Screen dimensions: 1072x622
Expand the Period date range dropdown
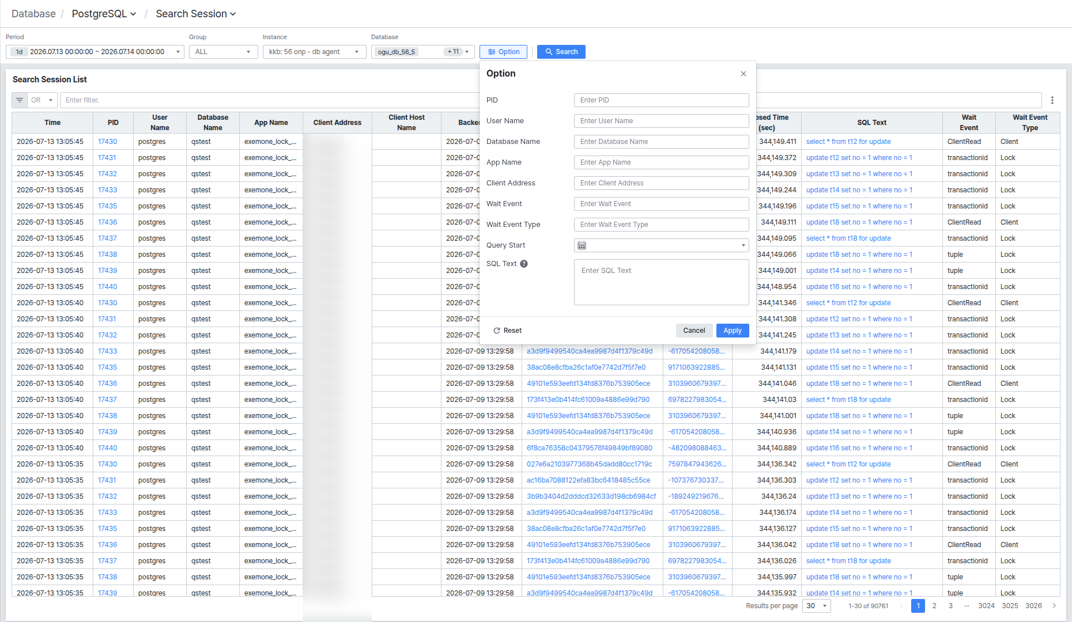(x=95, y=52)
